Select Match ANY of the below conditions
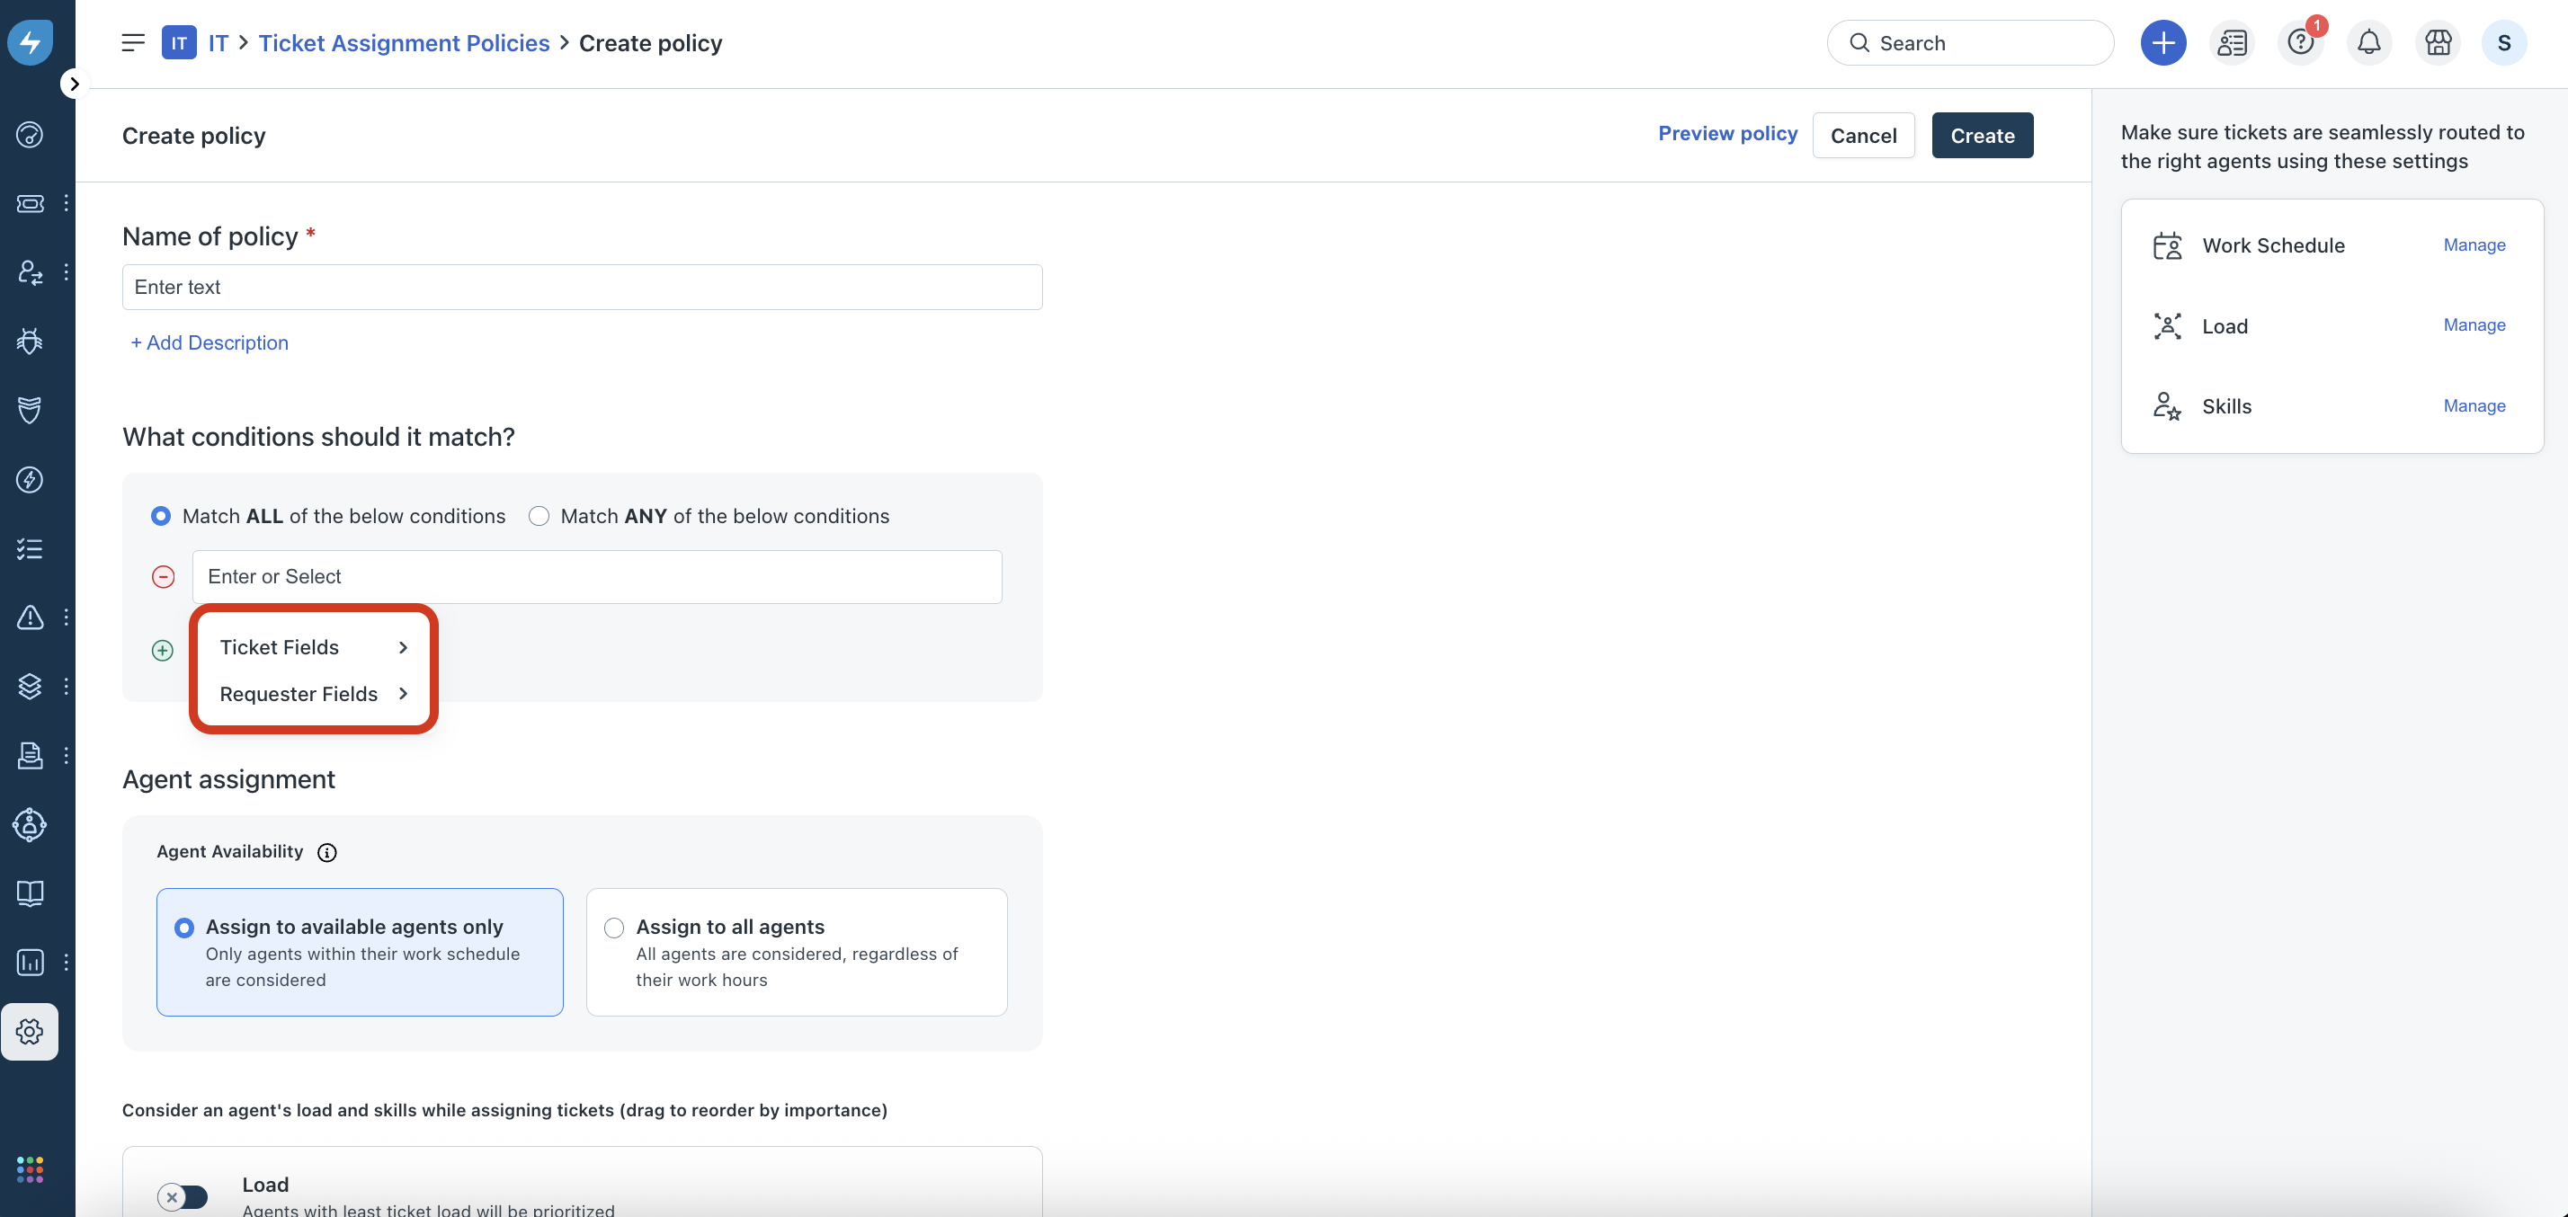 [539, 516]
